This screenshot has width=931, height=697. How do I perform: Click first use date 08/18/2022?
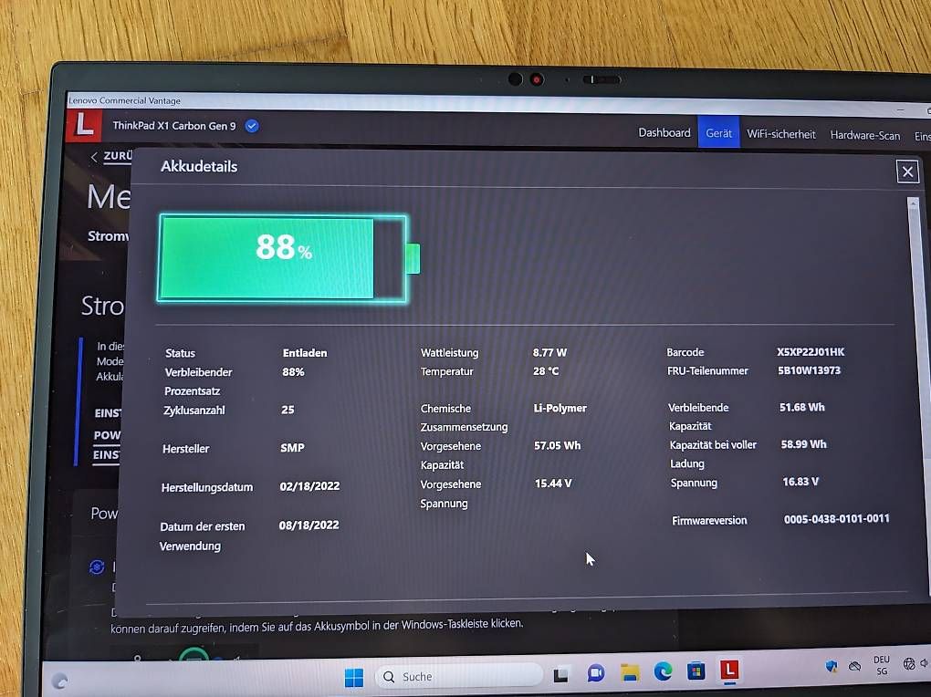click(x=309, y=525)
